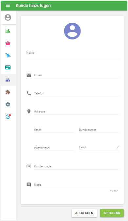Image resolution: width=128 pixels, height=221 pixels.
Task: Open the reports bar chart icon
Action: click(8, 31)
